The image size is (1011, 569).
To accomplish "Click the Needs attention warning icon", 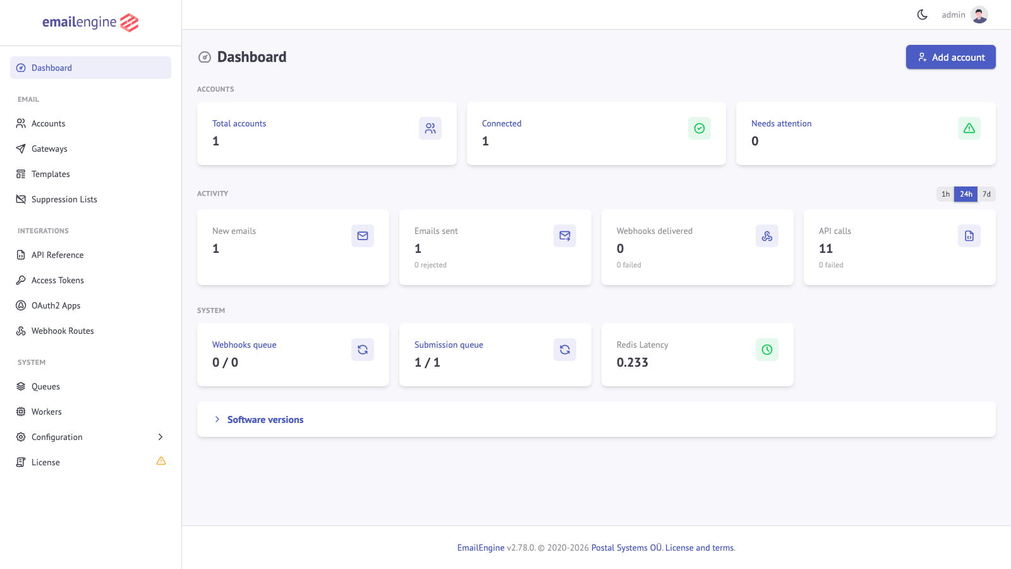I will 969,128.
